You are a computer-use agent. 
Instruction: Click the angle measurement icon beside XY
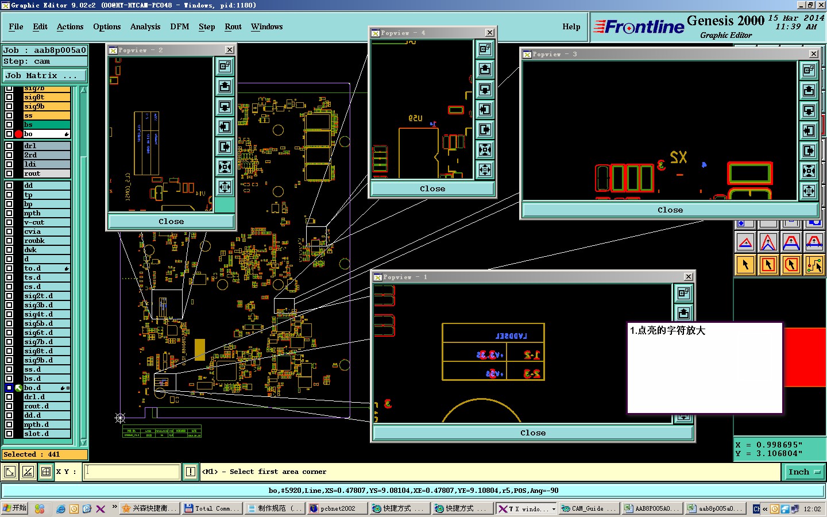point(28,472)
